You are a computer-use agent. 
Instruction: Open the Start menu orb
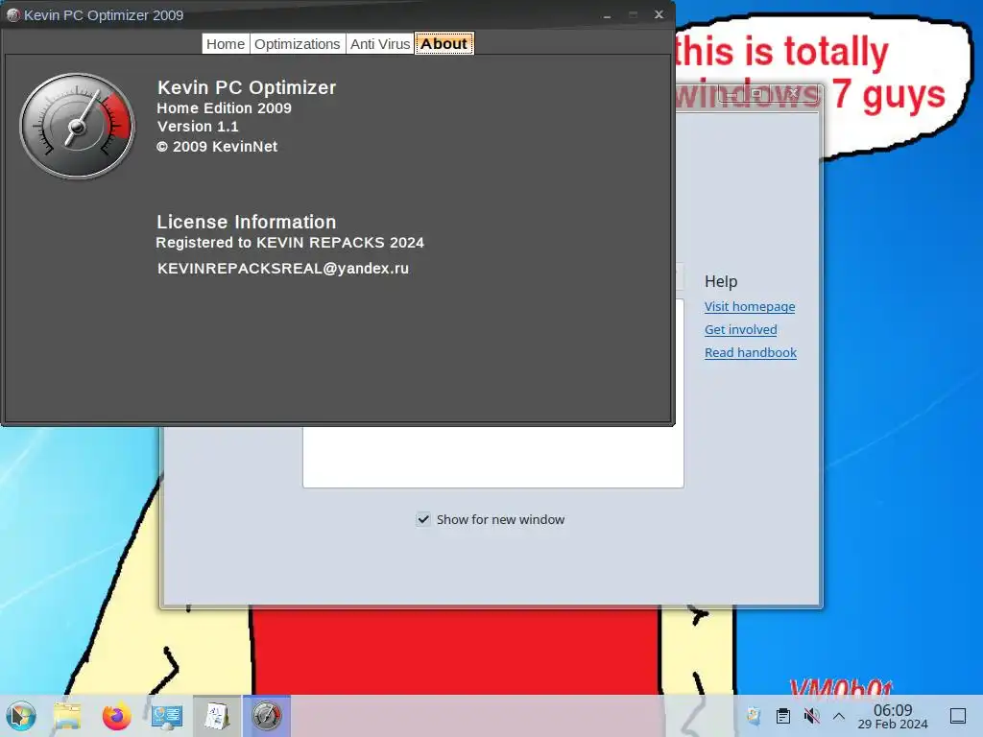click(21, 716)
